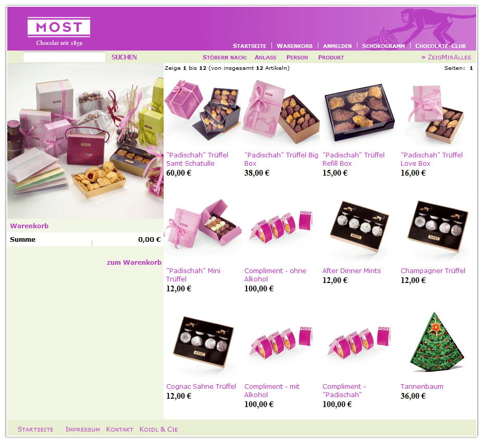Click the Champagner Trüffel product photo
The image size is (483, 443).
438,227
